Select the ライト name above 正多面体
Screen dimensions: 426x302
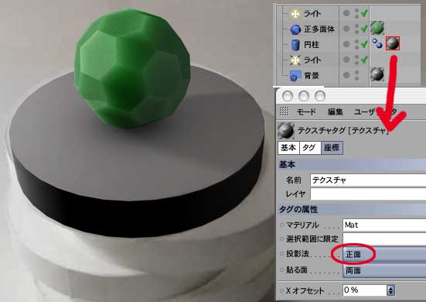[x=312, y=13]
